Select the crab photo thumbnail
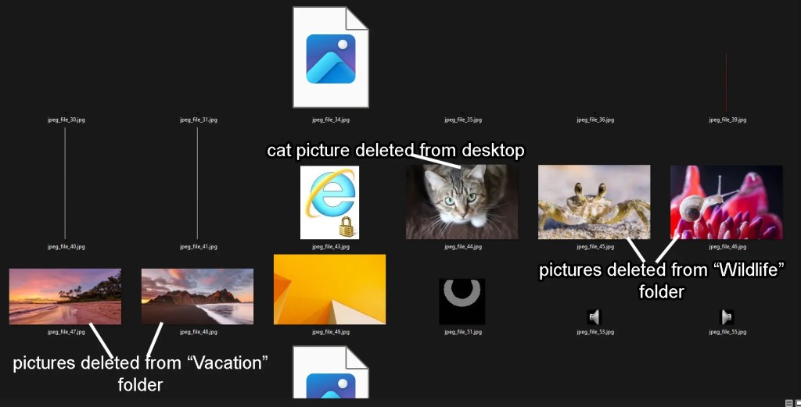 point(594,202)
